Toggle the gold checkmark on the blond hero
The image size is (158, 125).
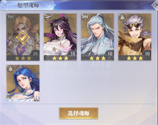tap(23, 37)
